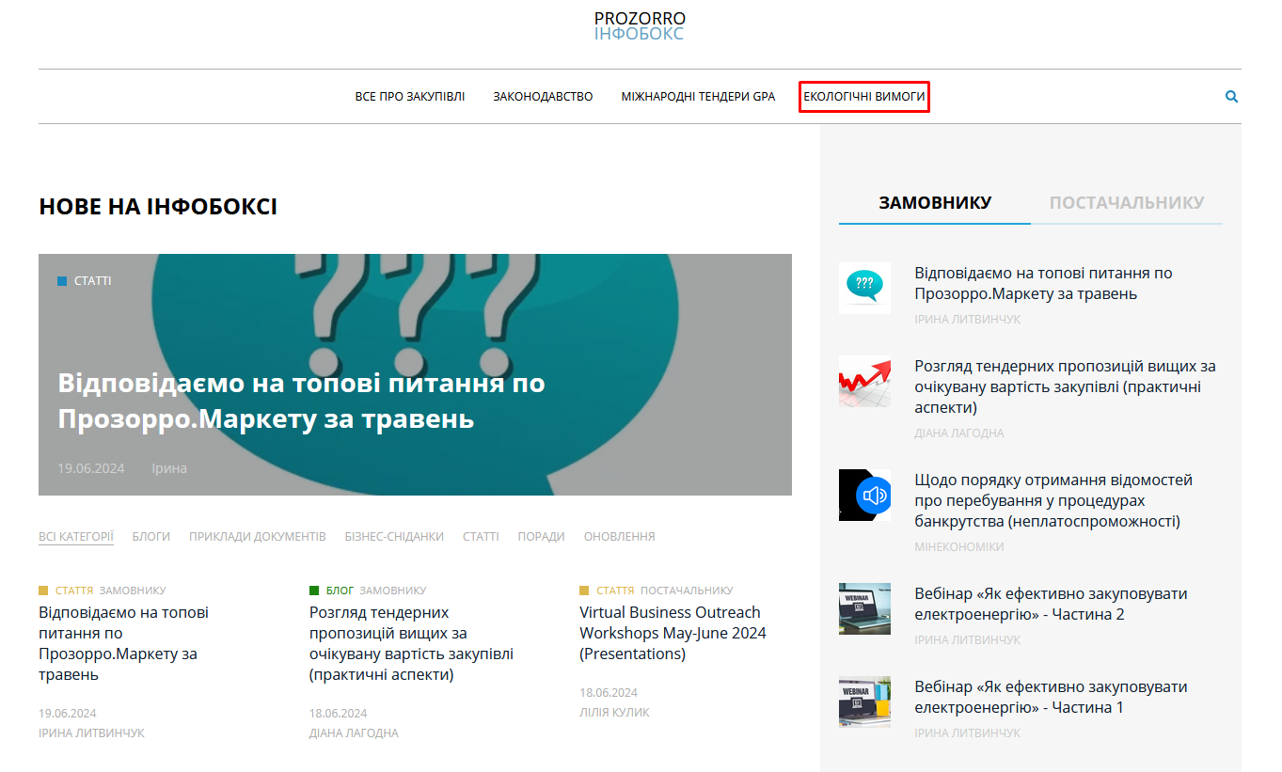Click the Стаття Постачальнику tag
This screenshot has height=772, width=1282.
click(657, 591)
